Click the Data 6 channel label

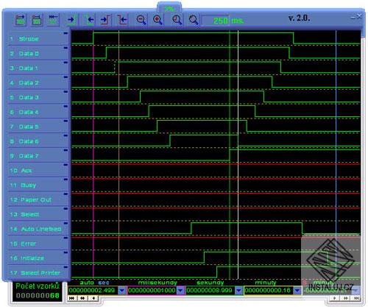(x=29, y=141)
